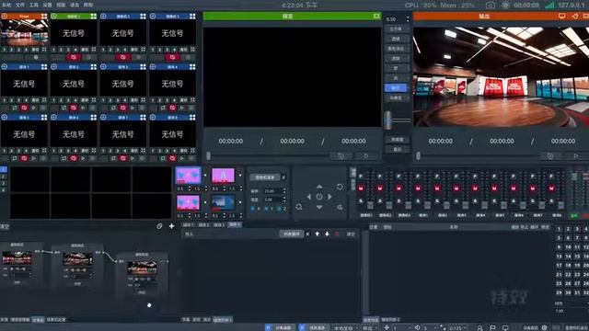
Task: Open the 文件 menu
Action: point(20,5)
